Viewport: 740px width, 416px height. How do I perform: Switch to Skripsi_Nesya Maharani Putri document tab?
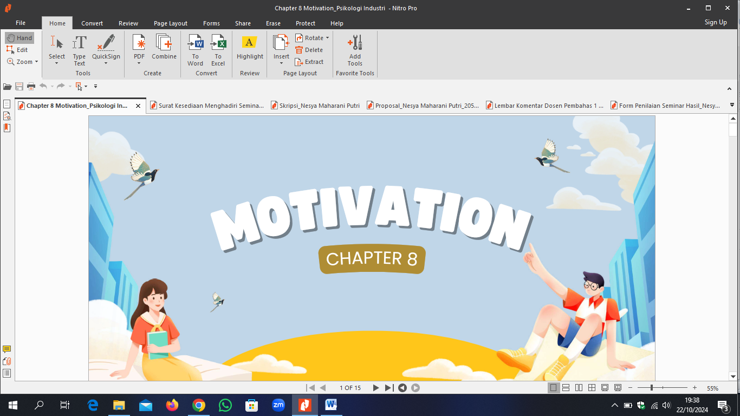pyautogui.click(x=314, y=106)
